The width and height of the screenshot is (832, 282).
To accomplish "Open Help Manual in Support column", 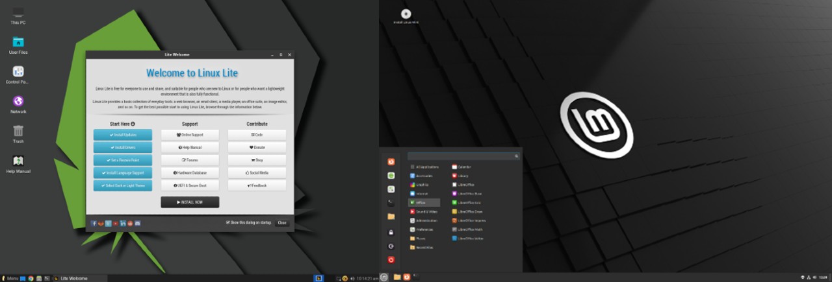I will coord(190,147).
